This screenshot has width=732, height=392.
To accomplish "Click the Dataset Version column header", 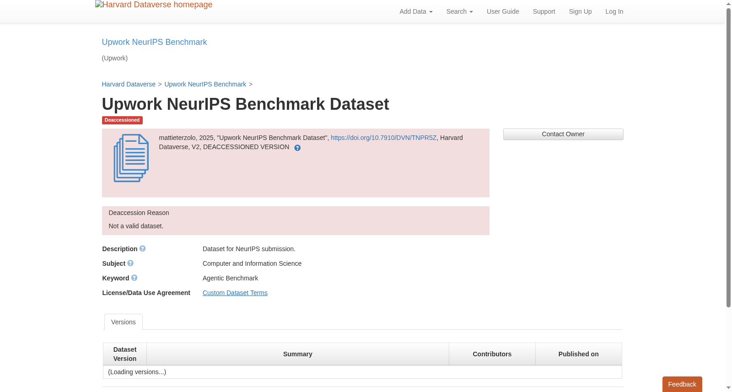I will (125, 354).
